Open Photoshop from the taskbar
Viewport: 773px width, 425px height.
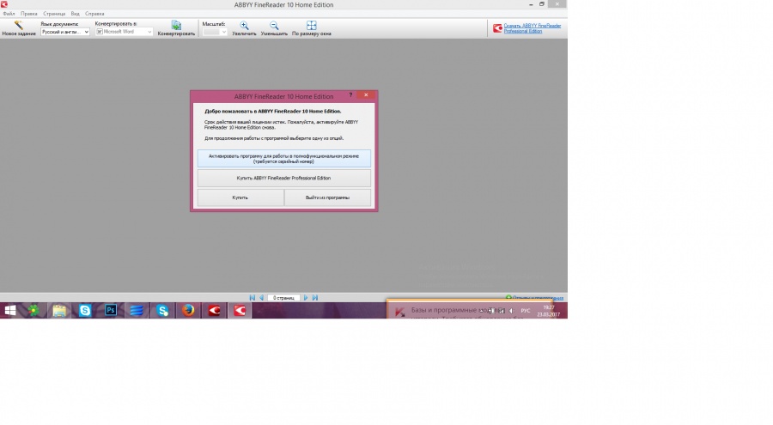click(111, 310)
